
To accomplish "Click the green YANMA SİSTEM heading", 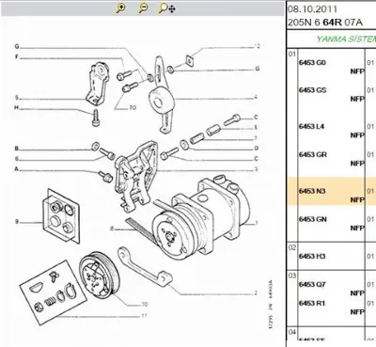I will [346, 39].
